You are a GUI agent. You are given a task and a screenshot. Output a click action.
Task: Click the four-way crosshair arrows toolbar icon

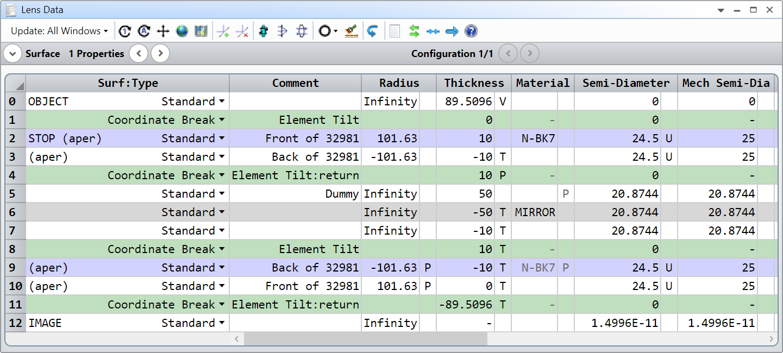point(163,31)
